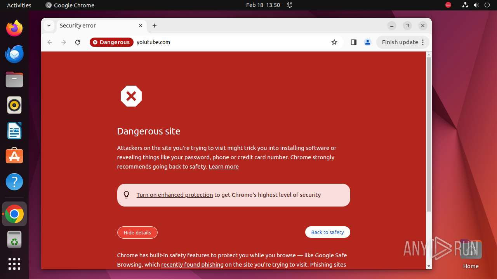Open the clock and calendar menu
The image size is (497, 279).
263,5
